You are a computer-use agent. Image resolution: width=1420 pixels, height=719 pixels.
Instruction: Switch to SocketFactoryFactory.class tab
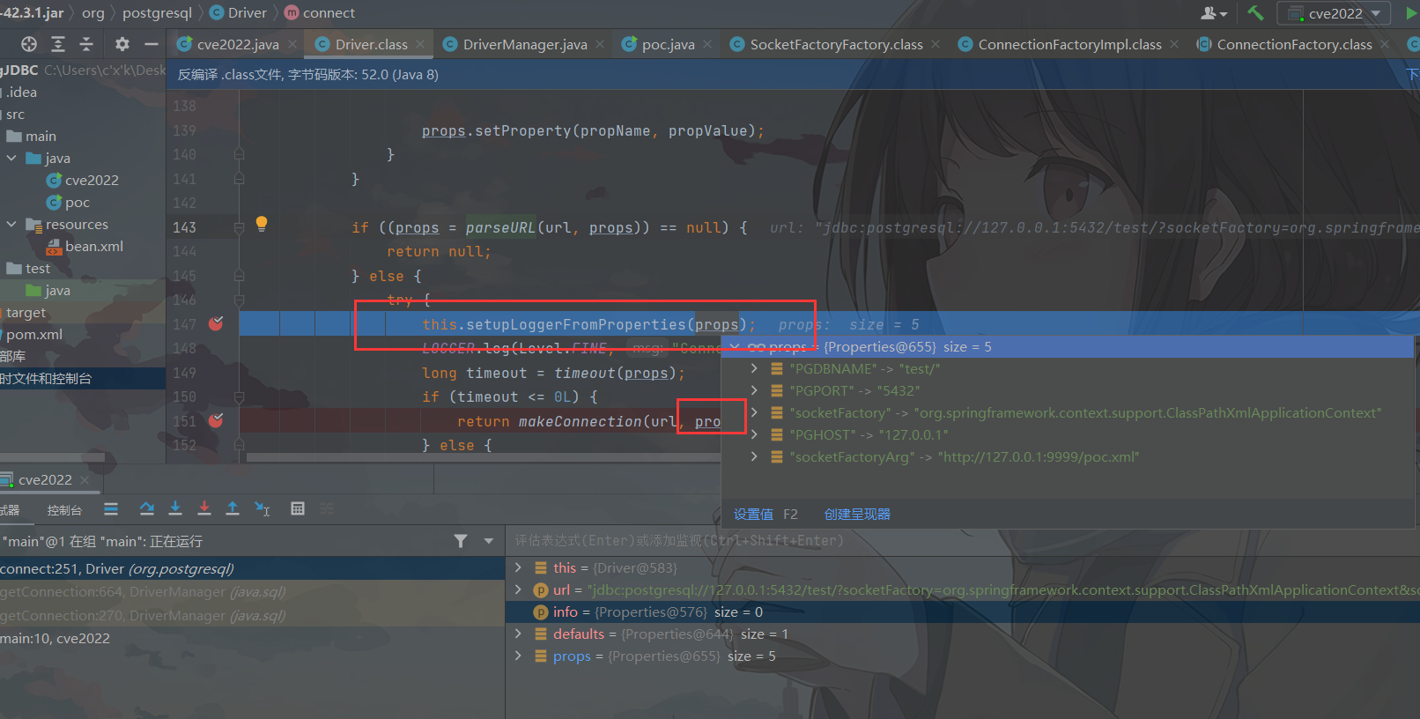click(836, 44)
